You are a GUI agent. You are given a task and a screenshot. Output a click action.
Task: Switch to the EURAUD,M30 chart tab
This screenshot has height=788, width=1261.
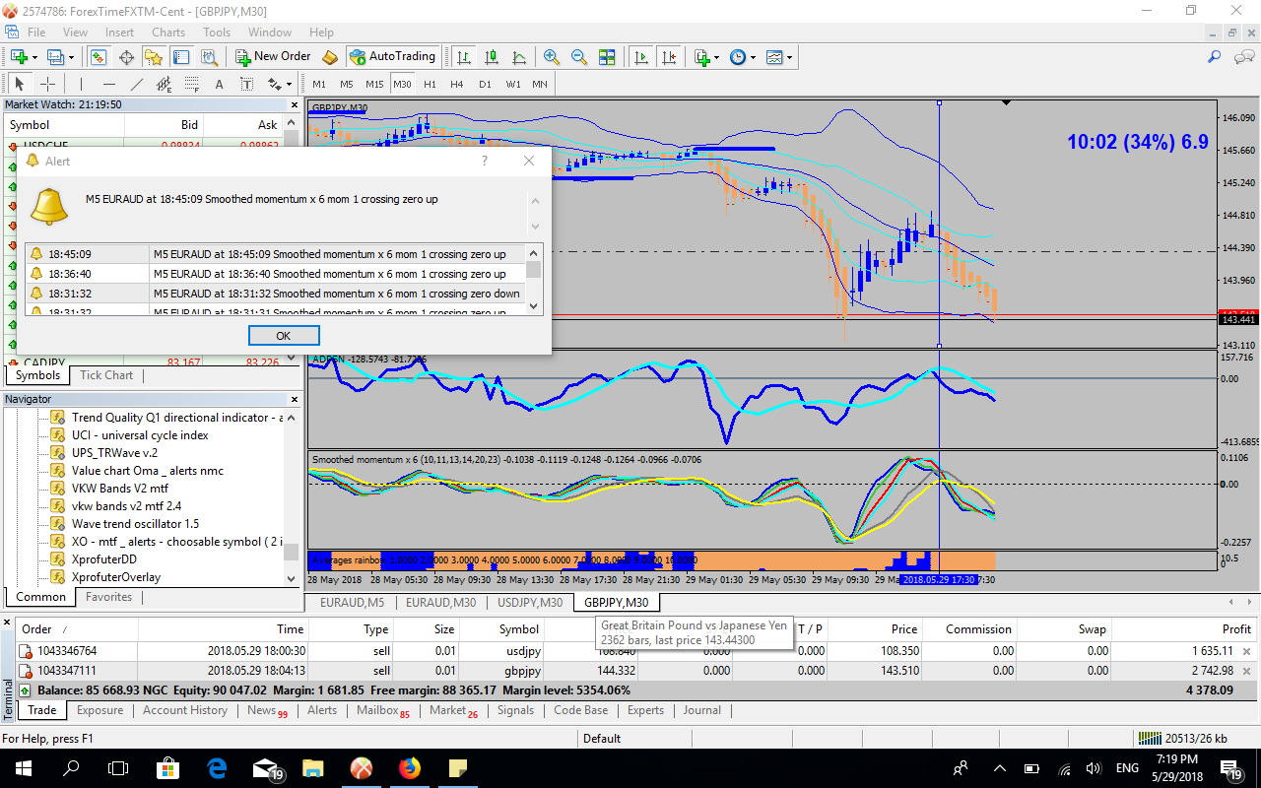pyautogui.click(x=440, y=602)
